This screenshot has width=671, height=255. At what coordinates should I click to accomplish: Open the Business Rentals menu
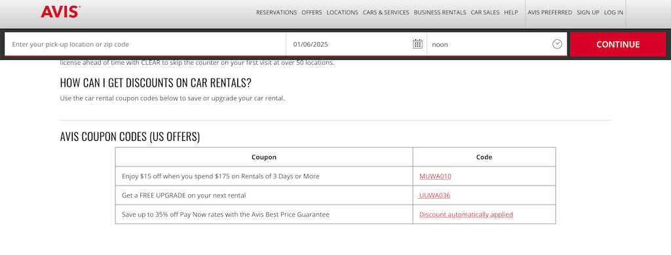pyautogui.click(x=440, y=12)
